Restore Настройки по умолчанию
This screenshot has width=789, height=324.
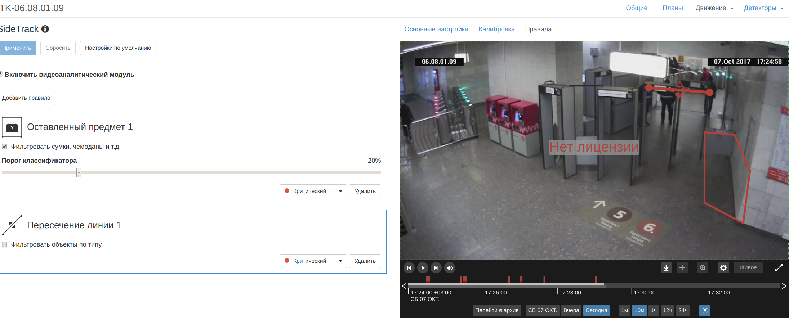pyautogui.click(x=118, y=48)
